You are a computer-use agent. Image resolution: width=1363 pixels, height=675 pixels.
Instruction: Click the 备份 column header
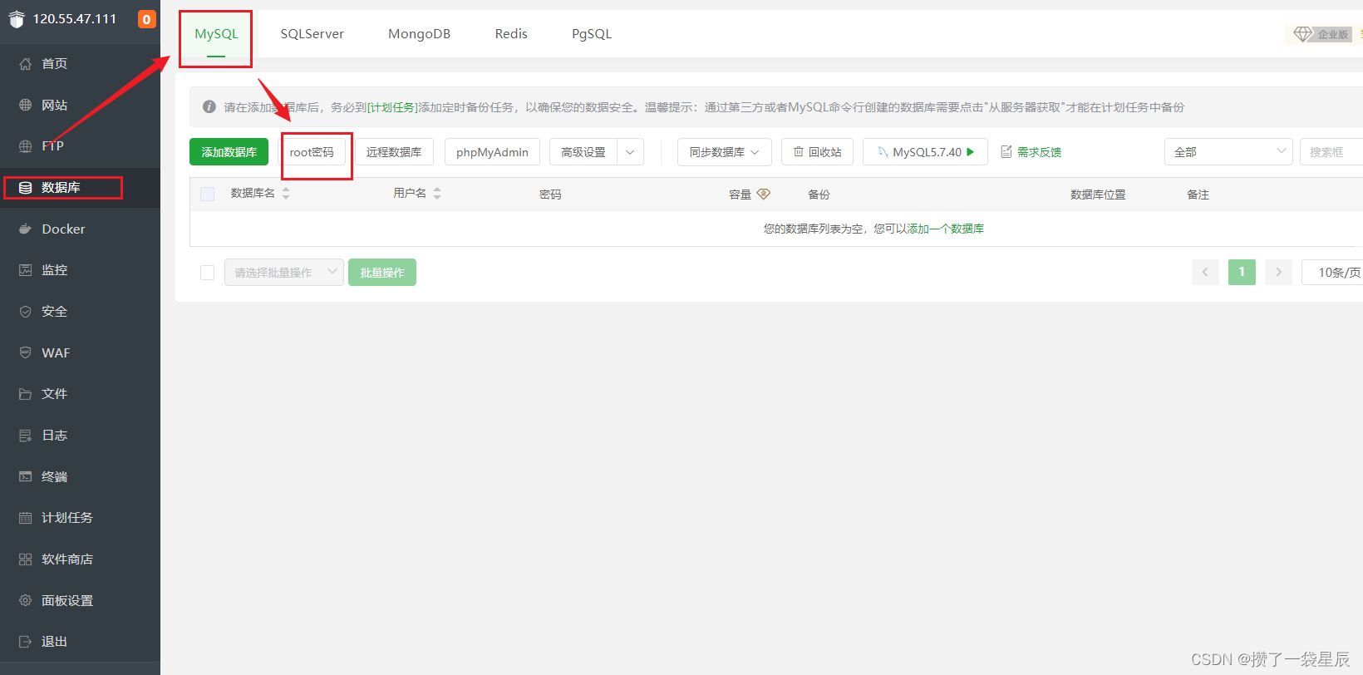(x=819, y=195)
